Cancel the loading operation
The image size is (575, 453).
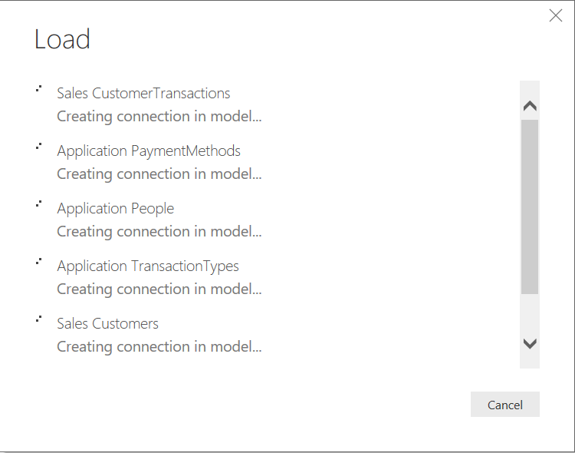[x=505, y=405]
